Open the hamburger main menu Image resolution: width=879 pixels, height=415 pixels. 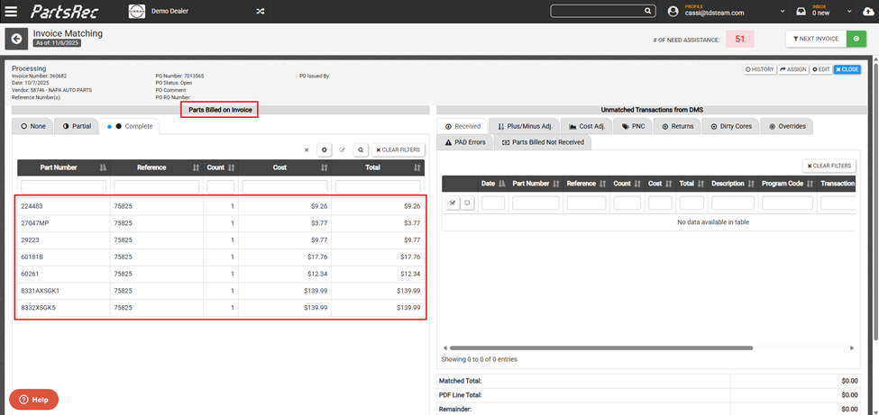point(11,11)
